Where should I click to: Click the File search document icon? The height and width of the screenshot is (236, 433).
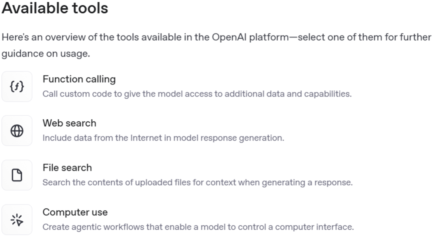click(x=17, y=175)
